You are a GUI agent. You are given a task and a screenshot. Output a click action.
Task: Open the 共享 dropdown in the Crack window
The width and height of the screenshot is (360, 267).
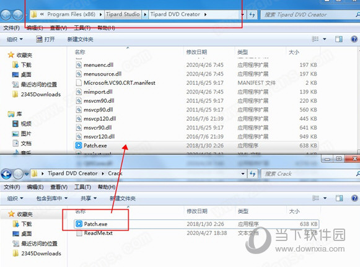[x=89, y=198]
